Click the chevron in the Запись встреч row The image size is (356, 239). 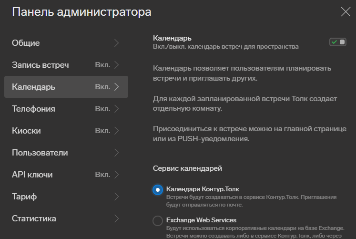(116, 65)
